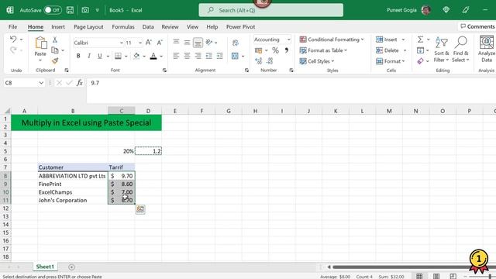Screen dimensions: 496x279
Task: Click the Cut scissors icon
Action: click(x=55, y=40)
